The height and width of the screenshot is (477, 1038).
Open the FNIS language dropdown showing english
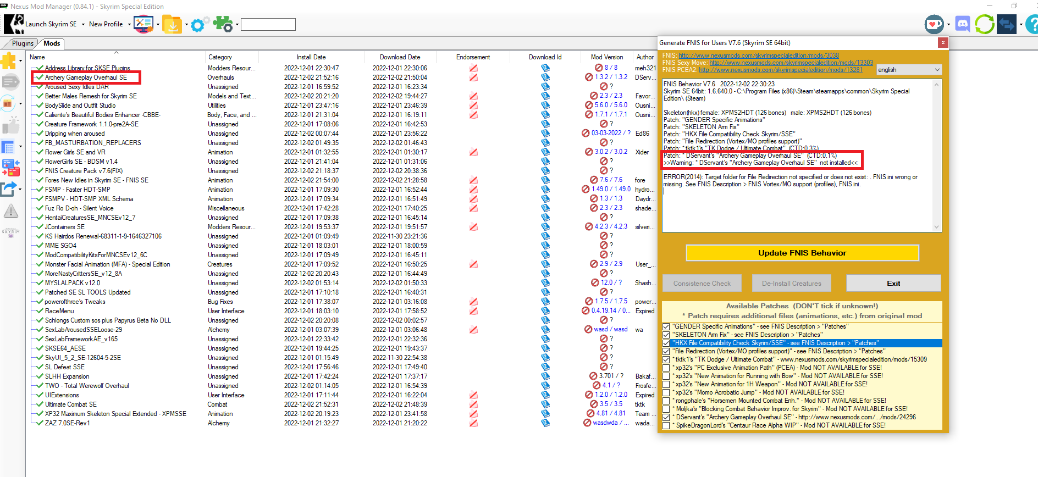909,70
